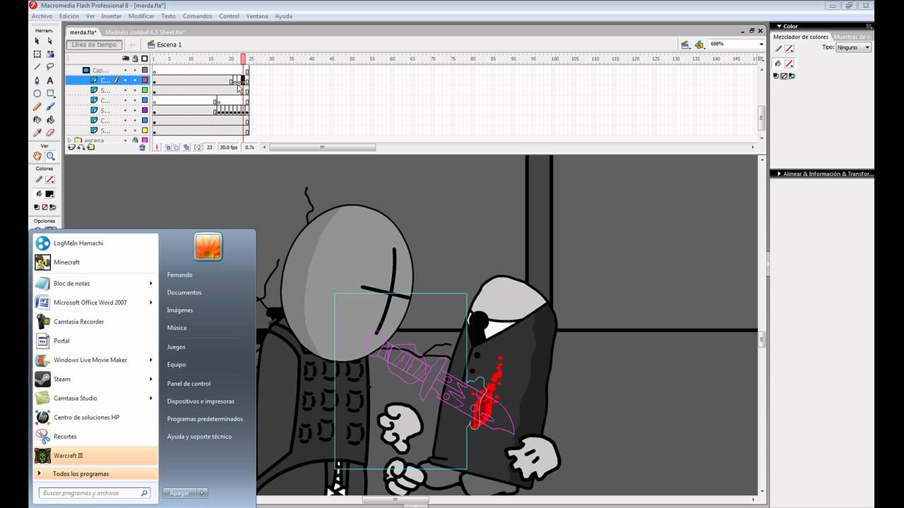The width and height of the screenshot is (904, 508).
Task: Select the Oval tool
Action: point(37,93)
